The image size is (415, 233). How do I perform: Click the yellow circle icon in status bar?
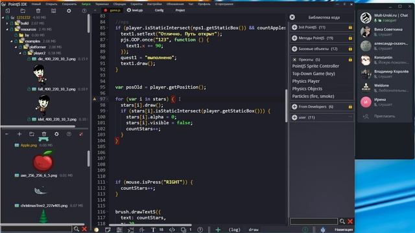97,230
